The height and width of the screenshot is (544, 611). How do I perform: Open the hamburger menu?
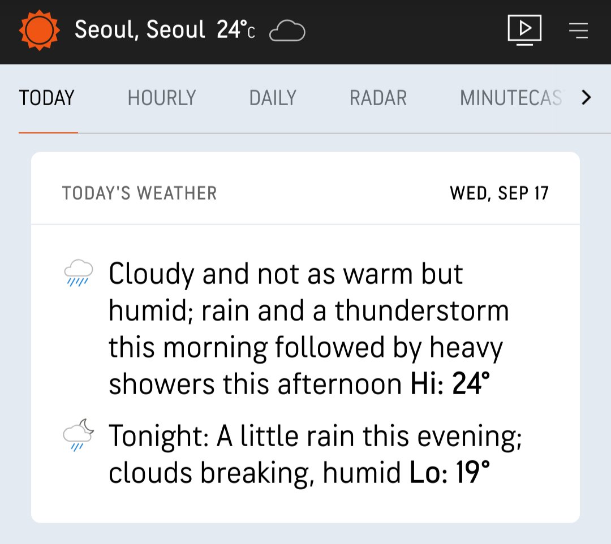pyautogui.click(x=578, y=31)
